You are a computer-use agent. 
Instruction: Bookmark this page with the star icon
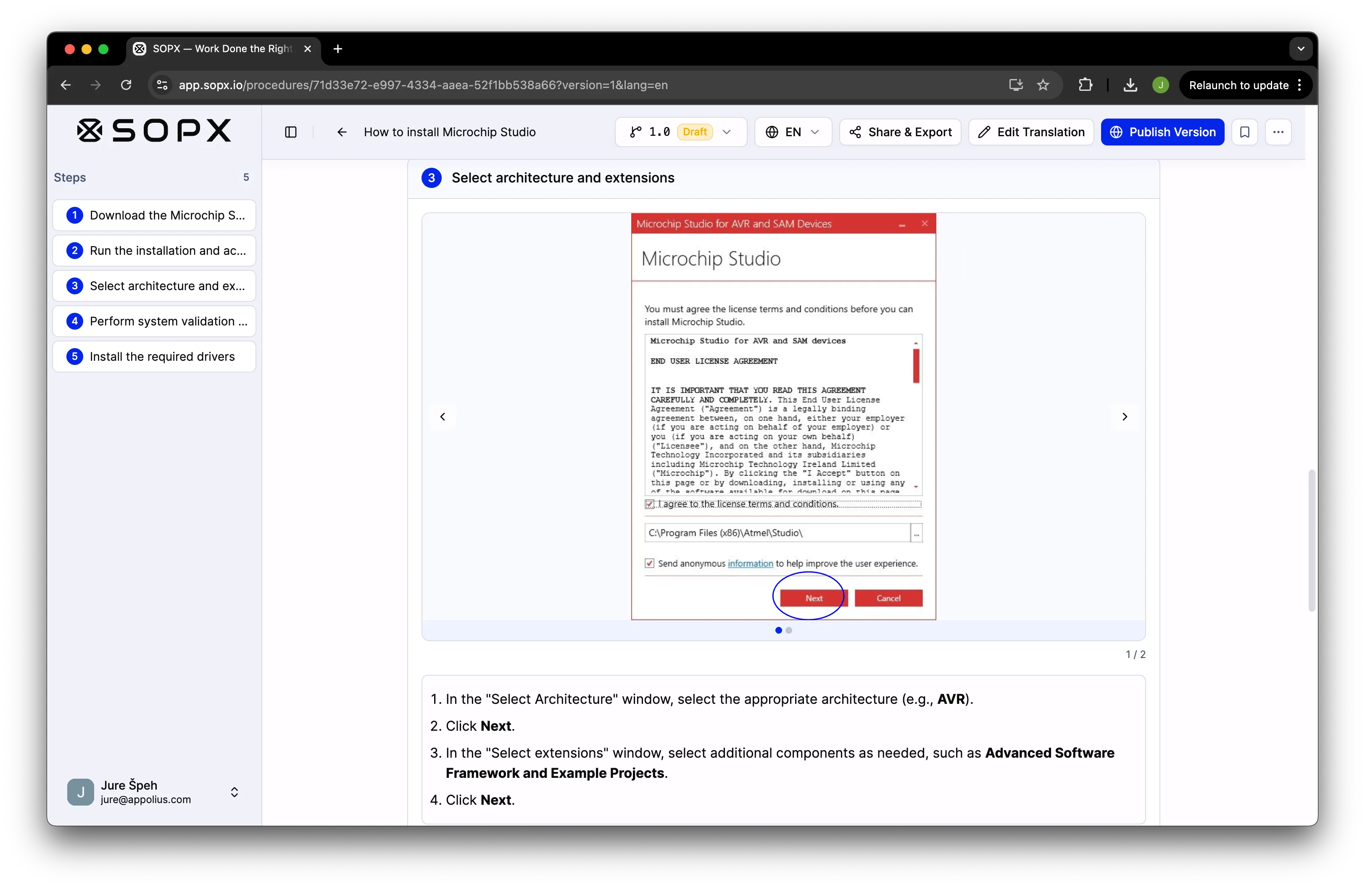point(1043,85)
